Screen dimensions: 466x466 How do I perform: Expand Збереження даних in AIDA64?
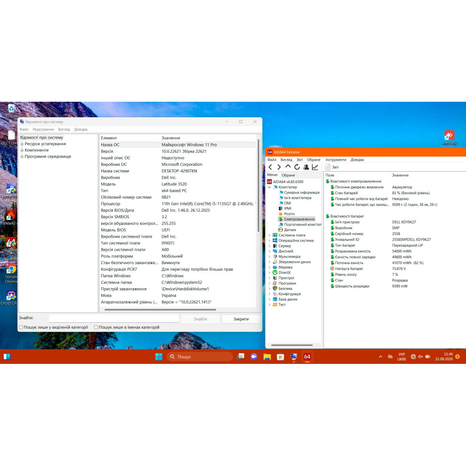point(270,262)
